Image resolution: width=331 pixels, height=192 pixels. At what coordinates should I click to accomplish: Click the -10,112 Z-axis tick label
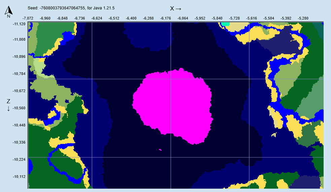(x=19, y=177)
